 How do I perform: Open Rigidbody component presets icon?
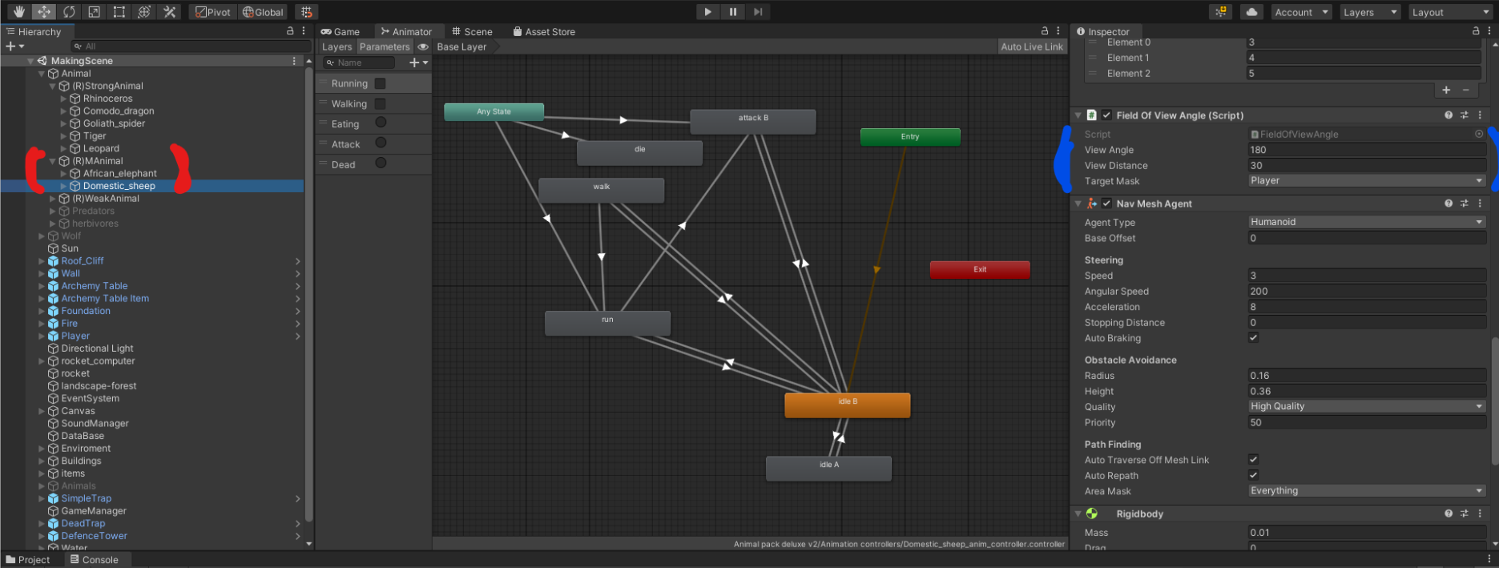click(x=1464, y=514)
